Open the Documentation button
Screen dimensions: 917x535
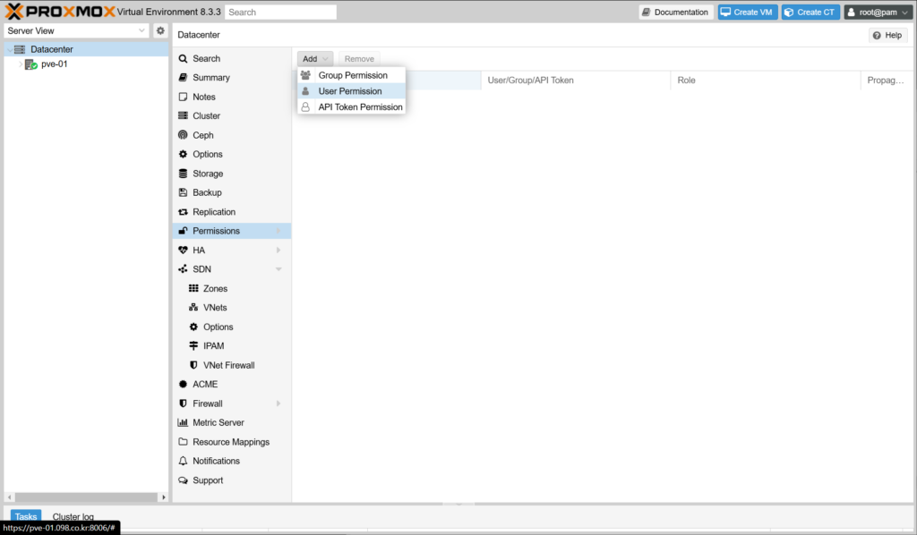675,13
